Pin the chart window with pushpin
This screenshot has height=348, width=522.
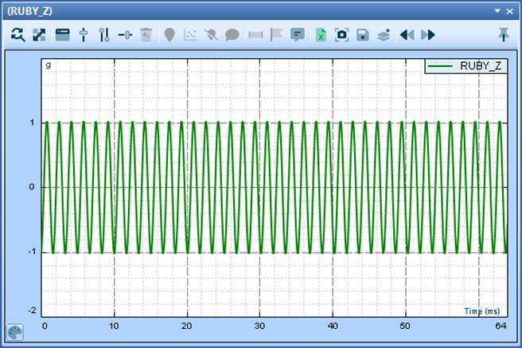[504, 34]
